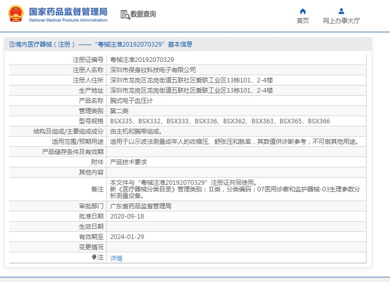This screenshot has width=390, height=282.
Task: Open the 详情 link in the 注 row
Action: point(116,258)
